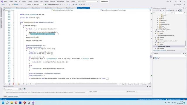Image resolution: width=187 pixels, height=105 pixels.
Task: Click the bookmark toolbar icon
Action: tap(84, 5)
